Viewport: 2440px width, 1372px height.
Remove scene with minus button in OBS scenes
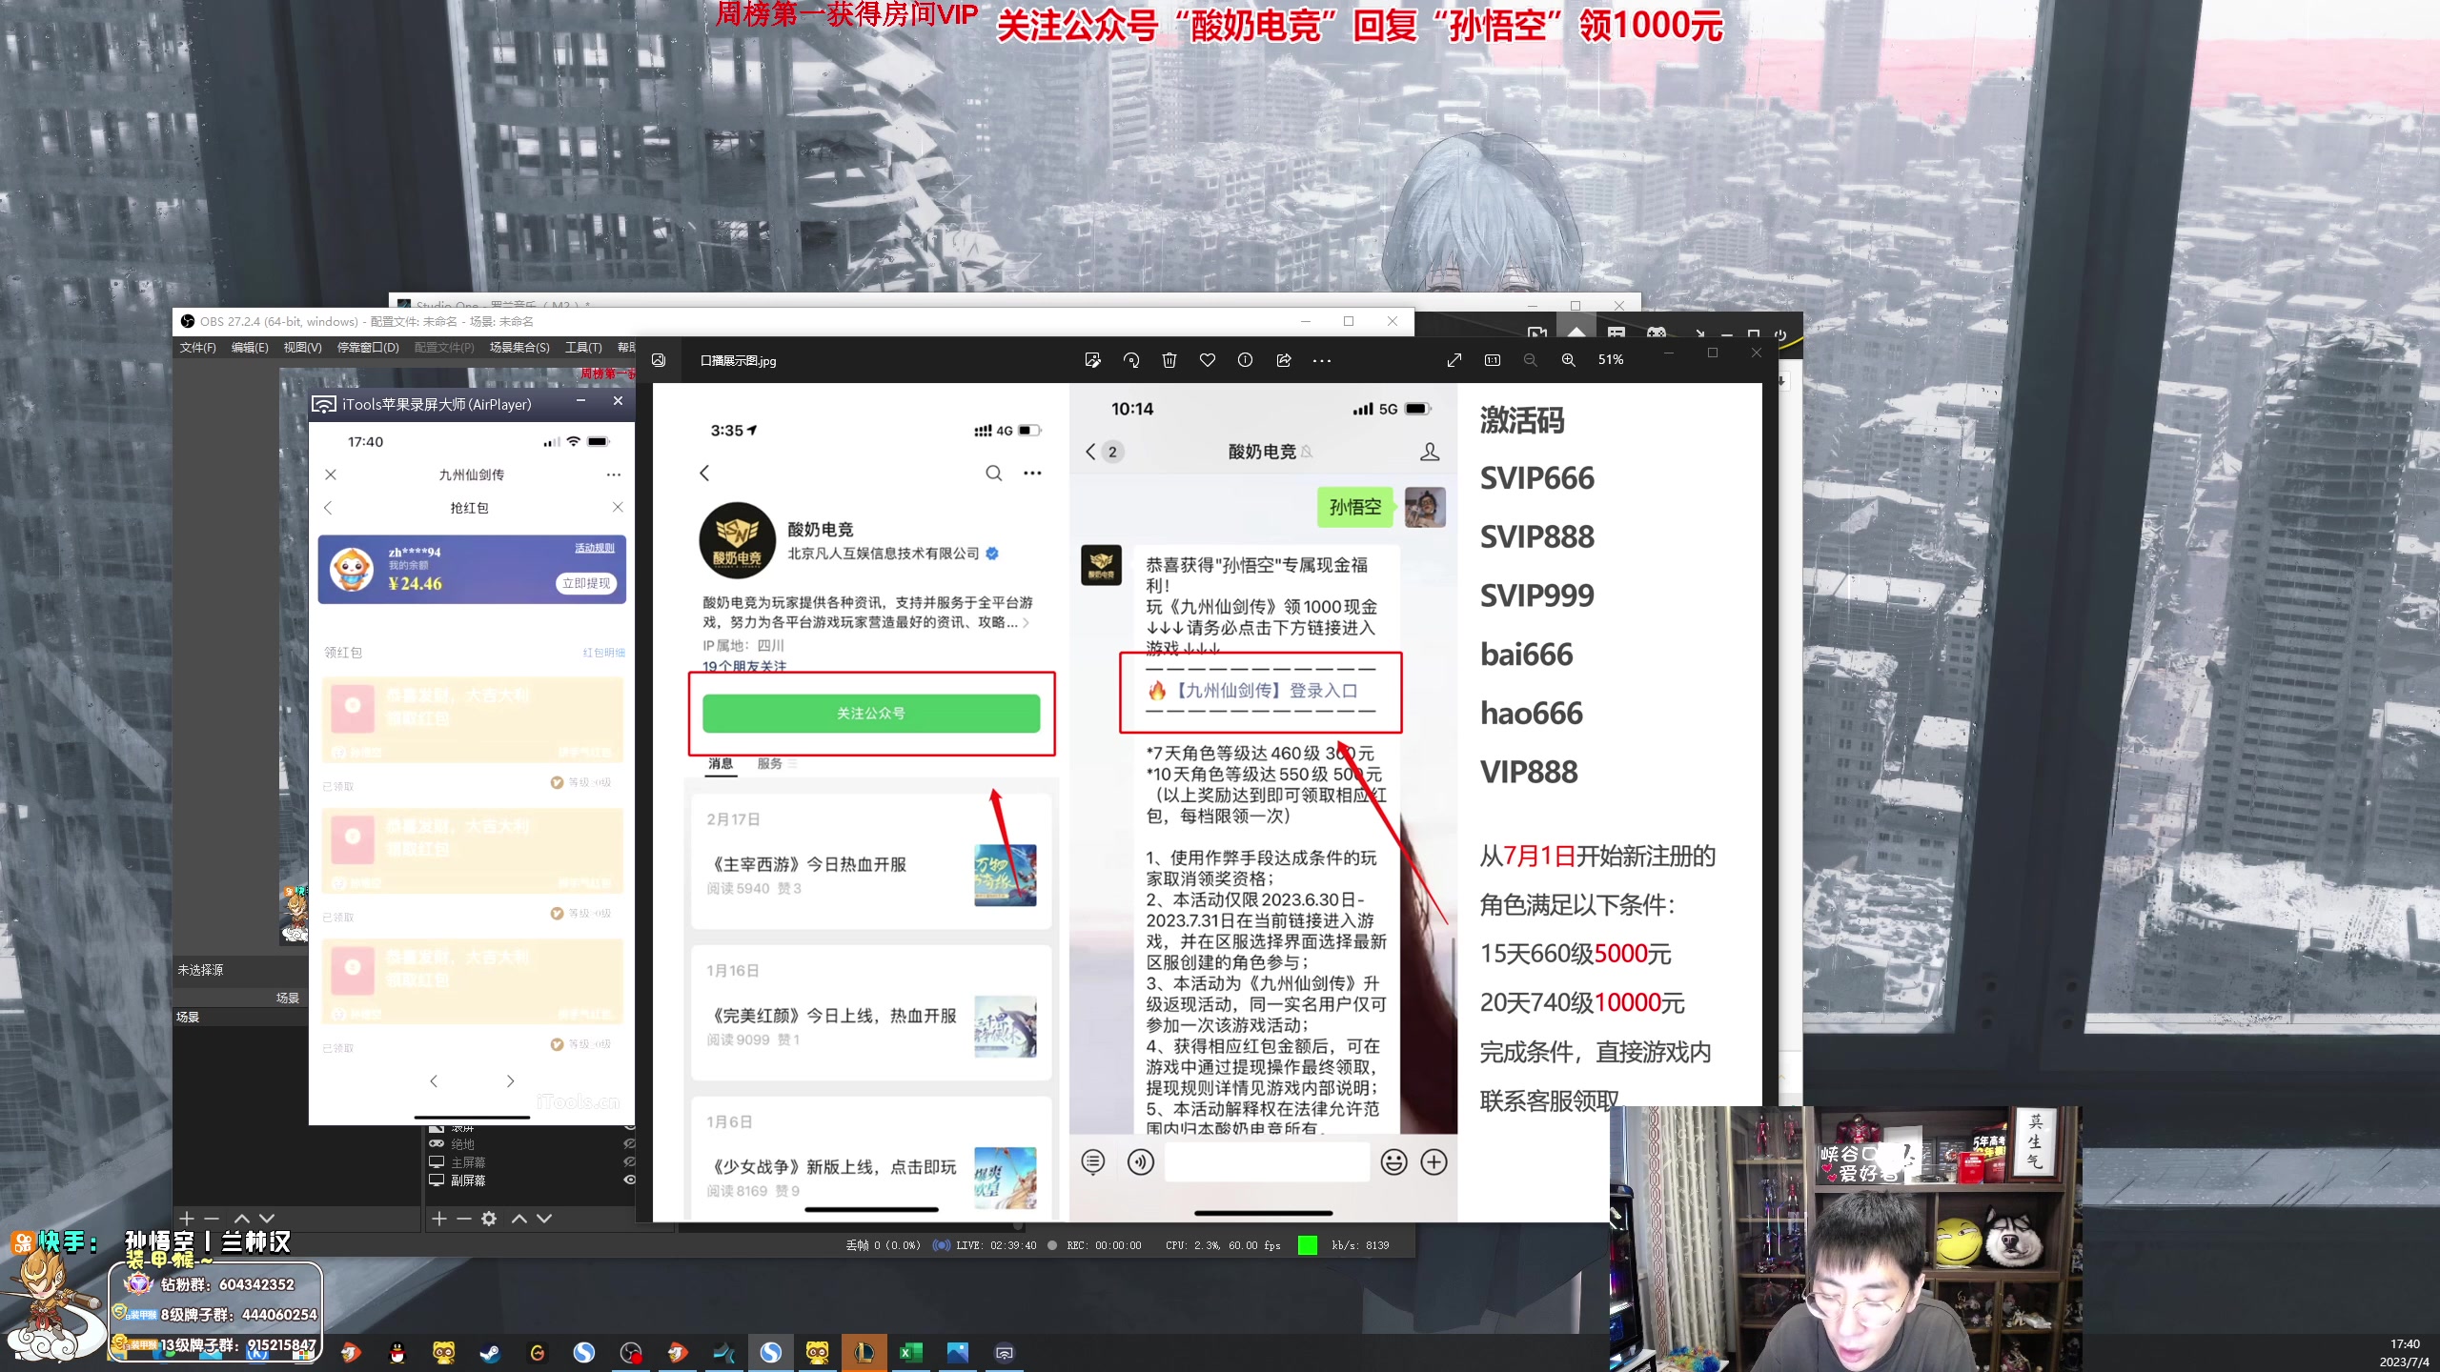(x=212, y=1219)
